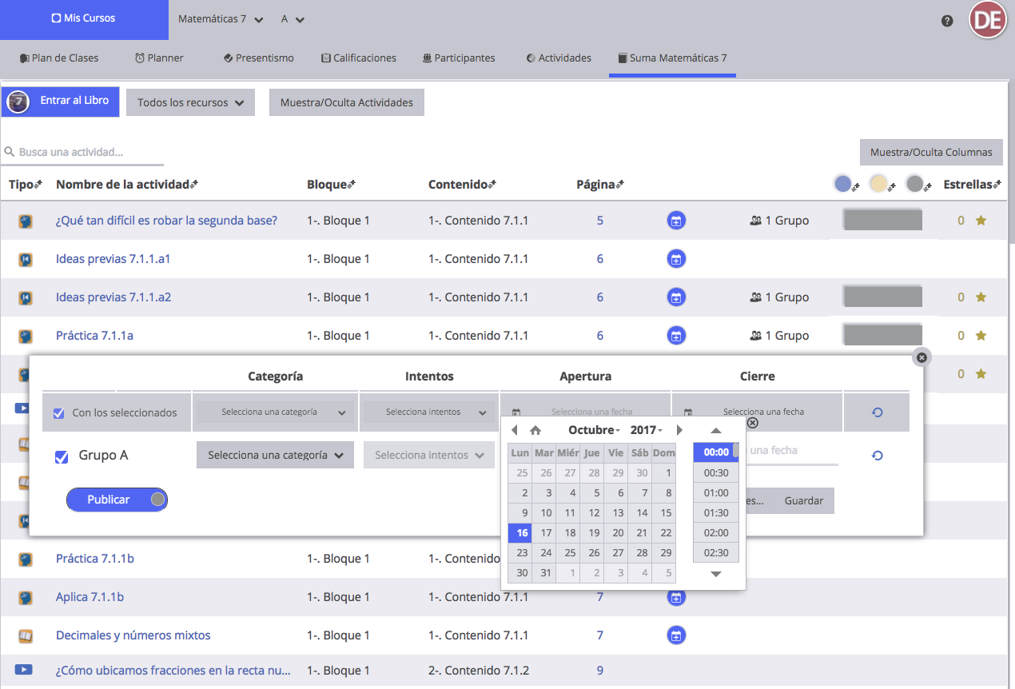
Task: Click the help question mark icon
Action: [947, 21]
